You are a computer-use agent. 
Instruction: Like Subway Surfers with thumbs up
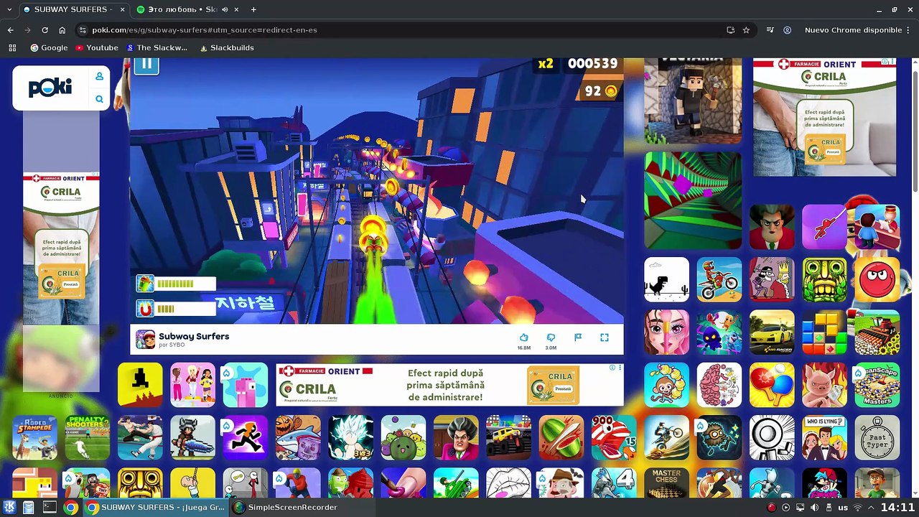tap(524, 337)
